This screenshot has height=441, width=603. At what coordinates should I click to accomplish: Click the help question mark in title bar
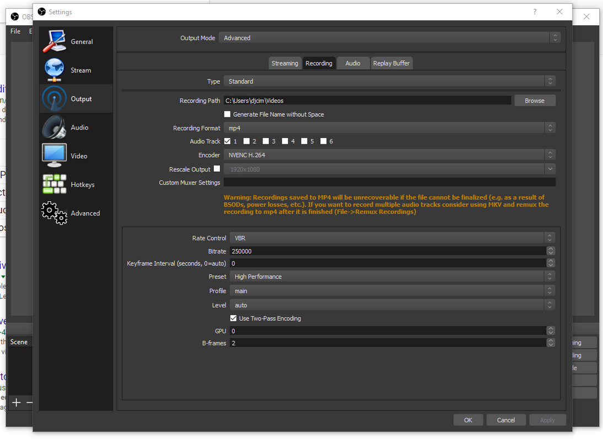[535, 12]
